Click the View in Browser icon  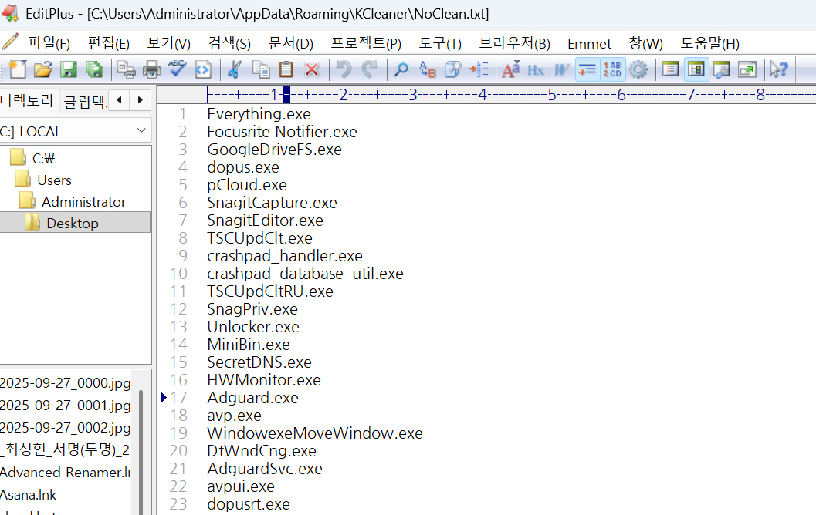[203, 69]
